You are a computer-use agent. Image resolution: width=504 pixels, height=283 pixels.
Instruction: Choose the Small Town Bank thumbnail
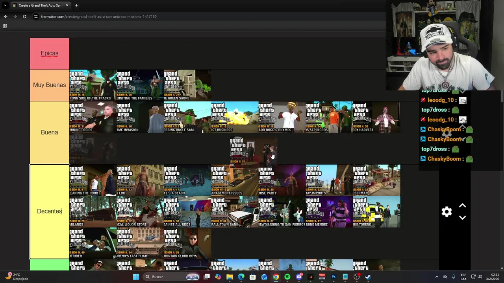pos(235,212)
